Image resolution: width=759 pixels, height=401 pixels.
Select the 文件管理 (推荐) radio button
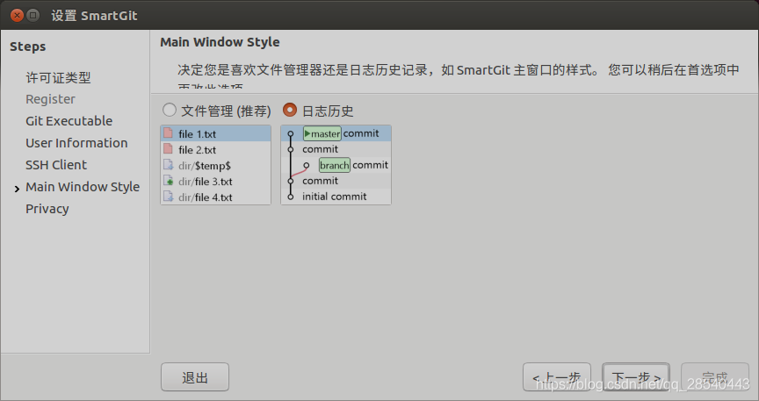170,111
